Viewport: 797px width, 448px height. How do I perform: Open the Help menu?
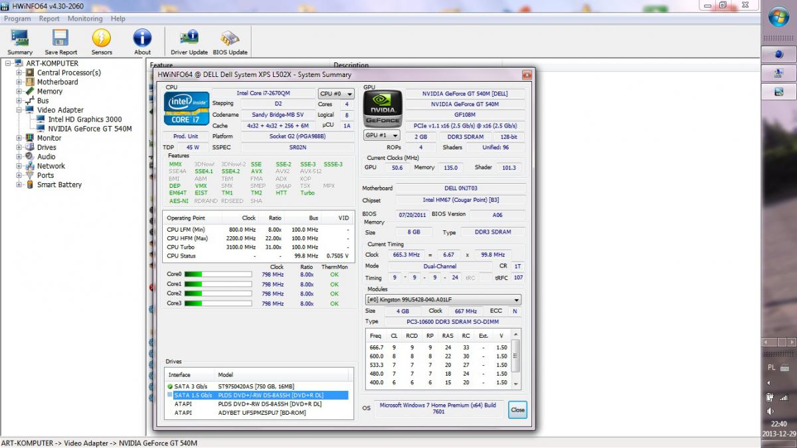tap(118, 19)
